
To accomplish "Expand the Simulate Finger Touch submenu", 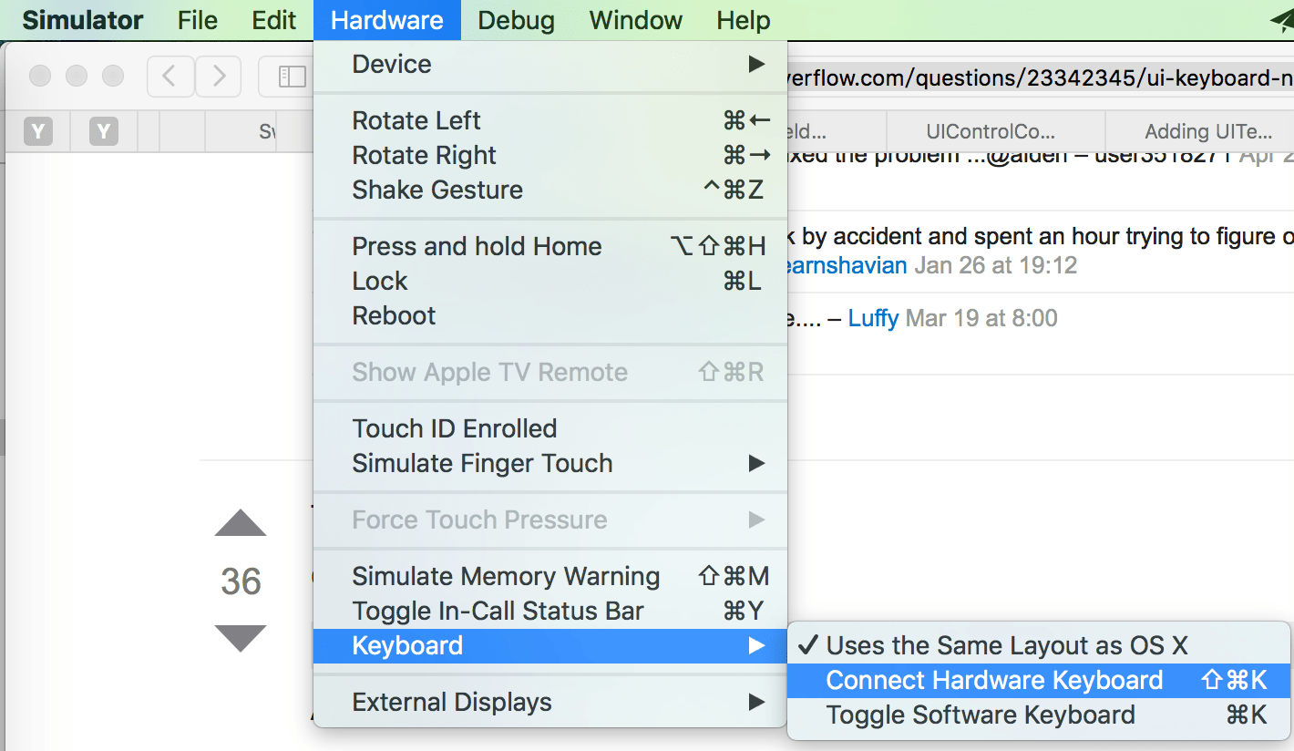I will 550,463.
